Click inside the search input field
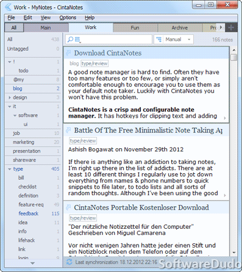Viewport: 242px width, 272px height. click(x=116, y=40)
